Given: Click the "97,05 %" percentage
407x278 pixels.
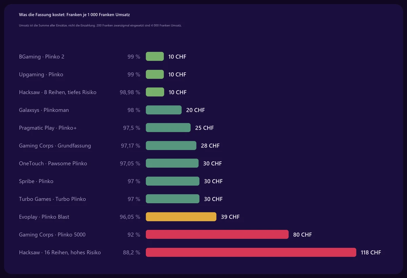Looking at the screenshot, I should pos(130,163).
